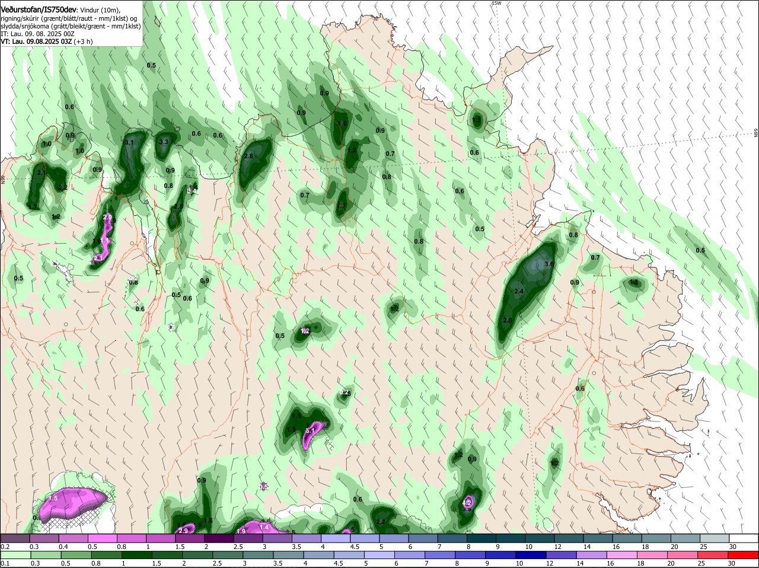Click the 0.2 label on snow scale
Viewport: 759px width, 568px height.
pyautogui.click(x=5, y=546)
